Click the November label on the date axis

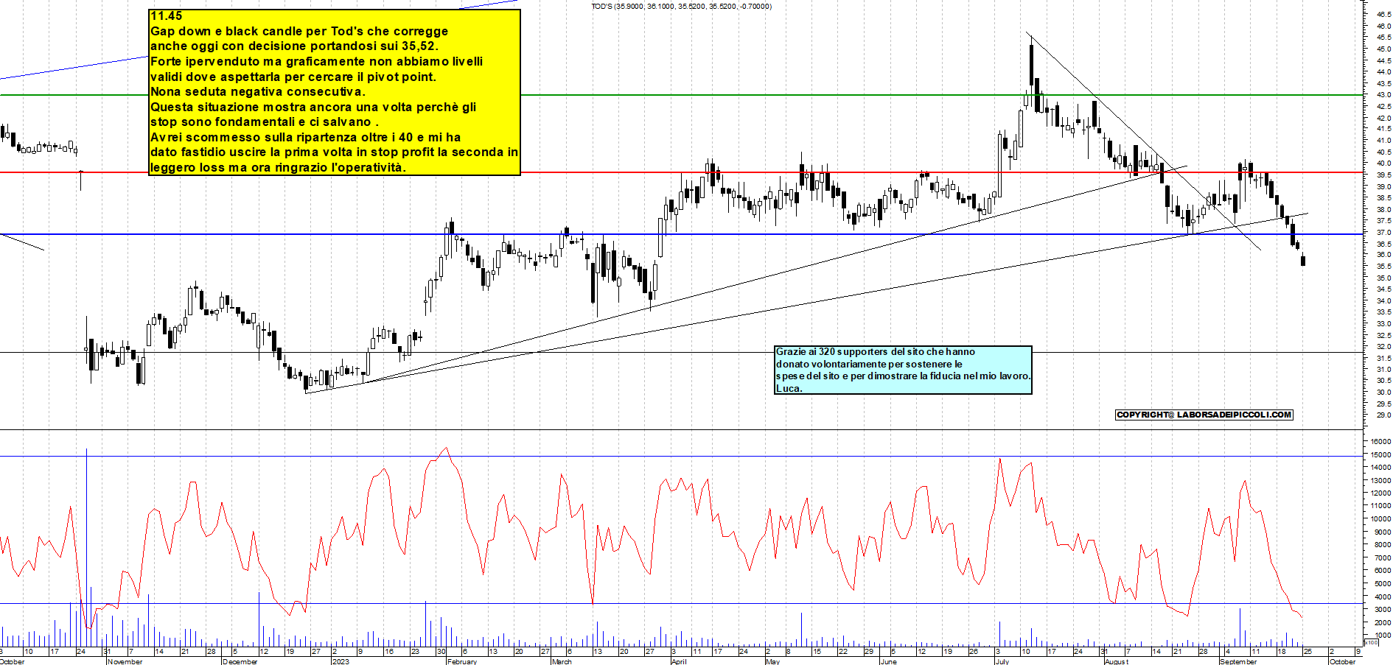125,661
